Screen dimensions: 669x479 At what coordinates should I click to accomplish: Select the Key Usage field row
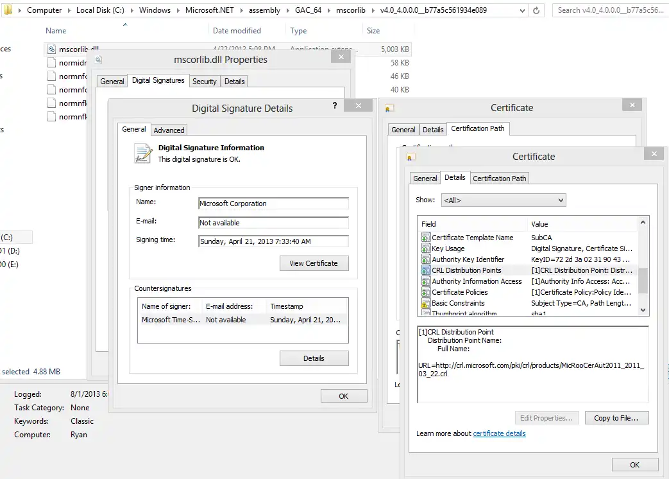(x=528, y=248)
